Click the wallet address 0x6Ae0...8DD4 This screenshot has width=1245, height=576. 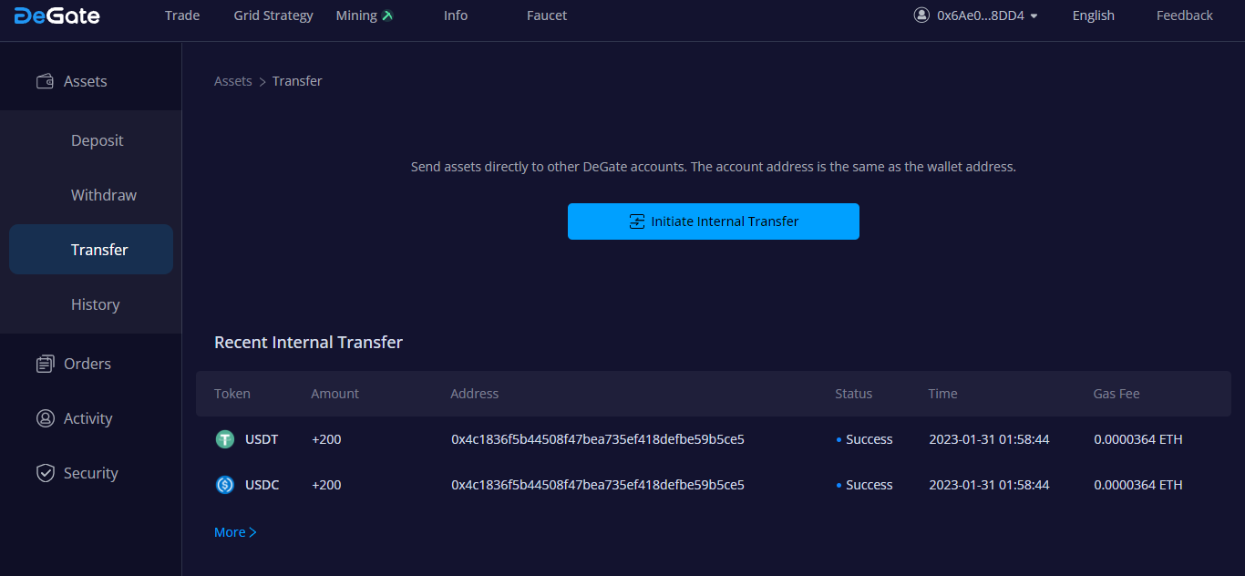981,15
